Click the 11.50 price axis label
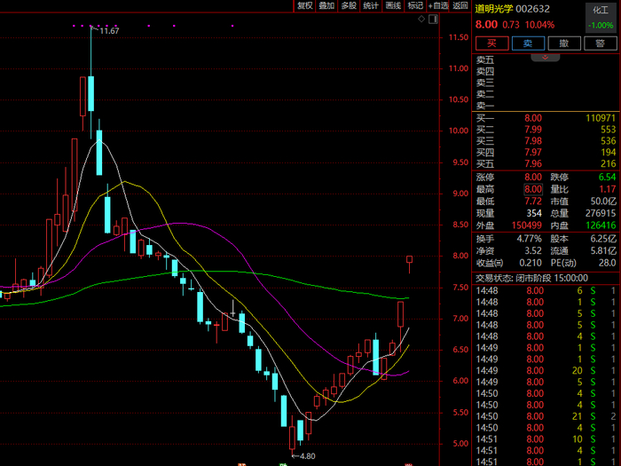The width and height of the screenshot is (621, 466). click(x=459, y=37)
